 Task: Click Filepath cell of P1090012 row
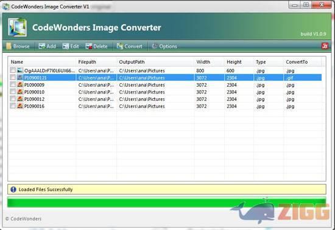tap(96, 99)
